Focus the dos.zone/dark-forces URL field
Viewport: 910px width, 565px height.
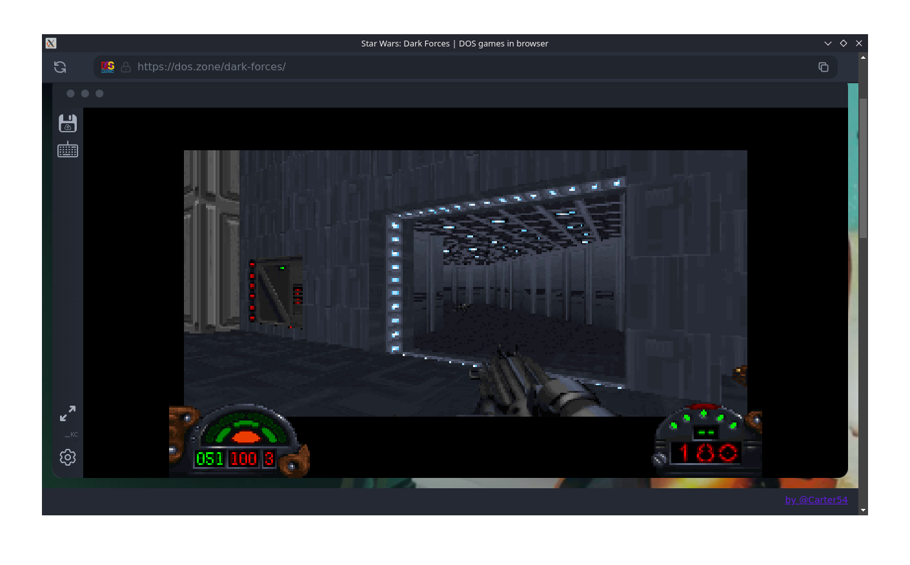(466, 67)
